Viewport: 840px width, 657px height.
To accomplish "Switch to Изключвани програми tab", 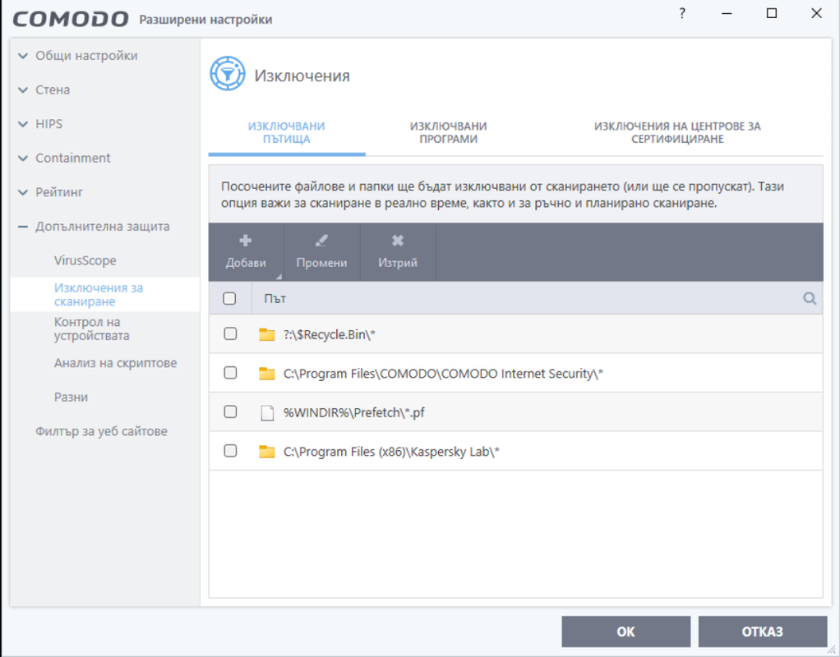I will pos(449,133).
